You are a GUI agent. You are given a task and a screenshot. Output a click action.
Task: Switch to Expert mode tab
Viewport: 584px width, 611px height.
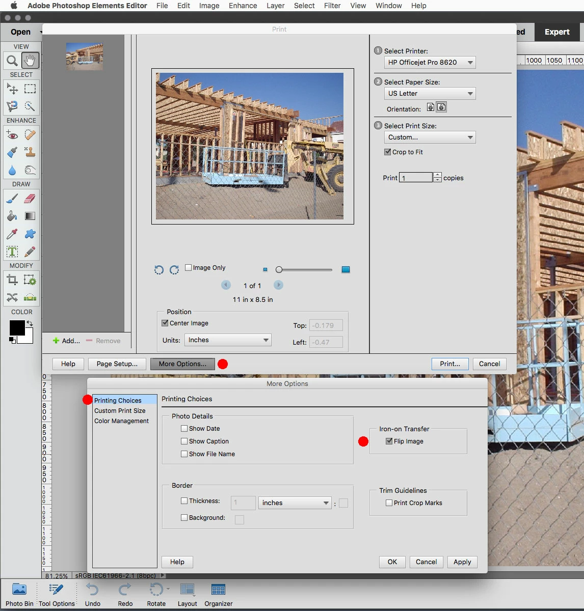pyautogui.click(x=557, y=32)
